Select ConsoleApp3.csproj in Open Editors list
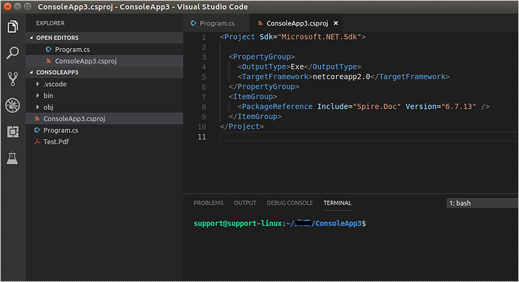Screen dimensions: 519x282 104,61
